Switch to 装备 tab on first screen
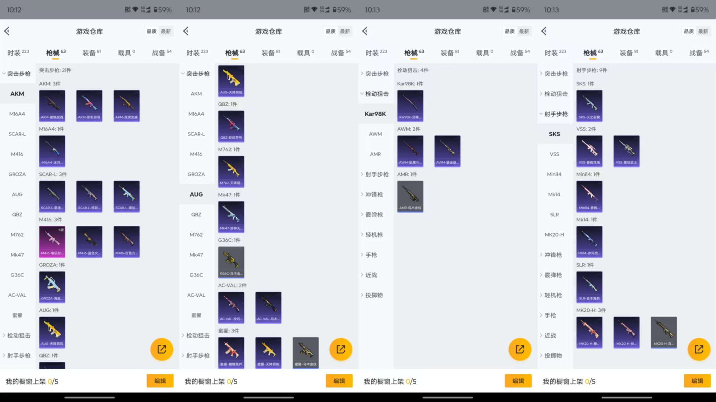The height and width of the screenshot is (402, 716). [x=91, y=52]
